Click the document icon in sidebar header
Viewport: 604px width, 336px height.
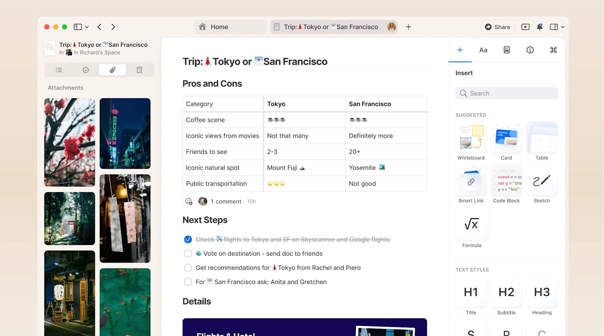point(50,48)
